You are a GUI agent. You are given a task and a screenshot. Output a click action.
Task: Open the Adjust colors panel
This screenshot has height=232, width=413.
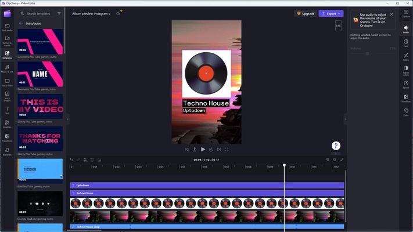[406, 71]
